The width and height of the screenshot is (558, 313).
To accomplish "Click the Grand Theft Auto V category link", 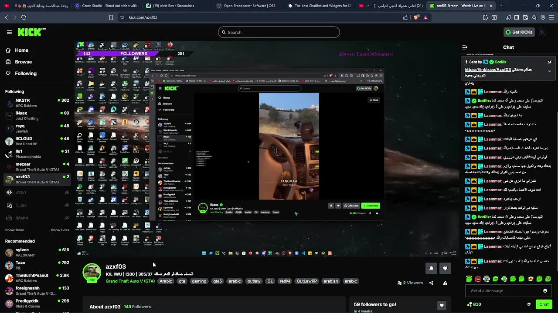I will pos(130,281).
